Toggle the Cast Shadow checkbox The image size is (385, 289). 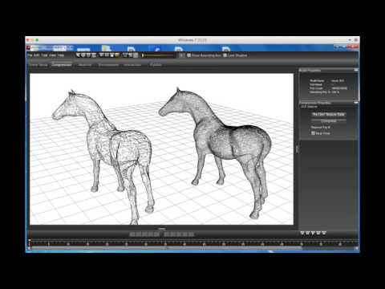(x=225, y=55)
